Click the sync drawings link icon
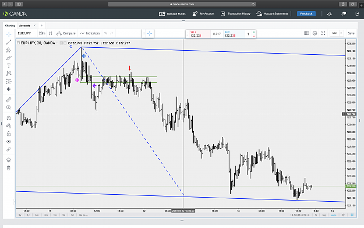Viewport: 364px width, 228px height. [x=9, y=149]
